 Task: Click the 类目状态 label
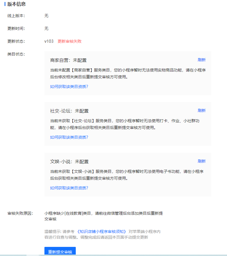pos(16,54)
